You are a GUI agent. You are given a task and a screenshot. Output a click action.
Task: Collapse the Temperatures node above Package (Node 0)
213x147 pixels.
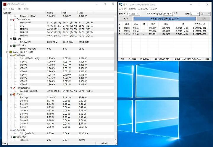[x=11, y=88]
